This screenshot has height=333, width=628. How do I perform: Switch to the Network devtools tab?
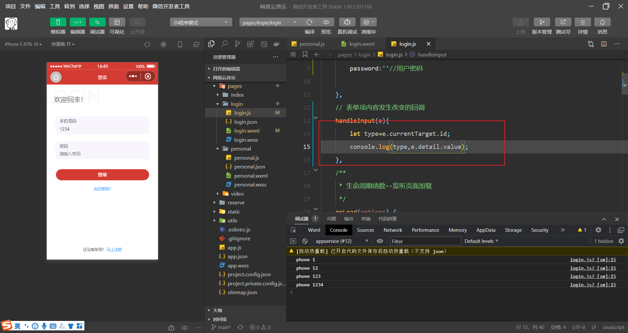tap(393, 230)
